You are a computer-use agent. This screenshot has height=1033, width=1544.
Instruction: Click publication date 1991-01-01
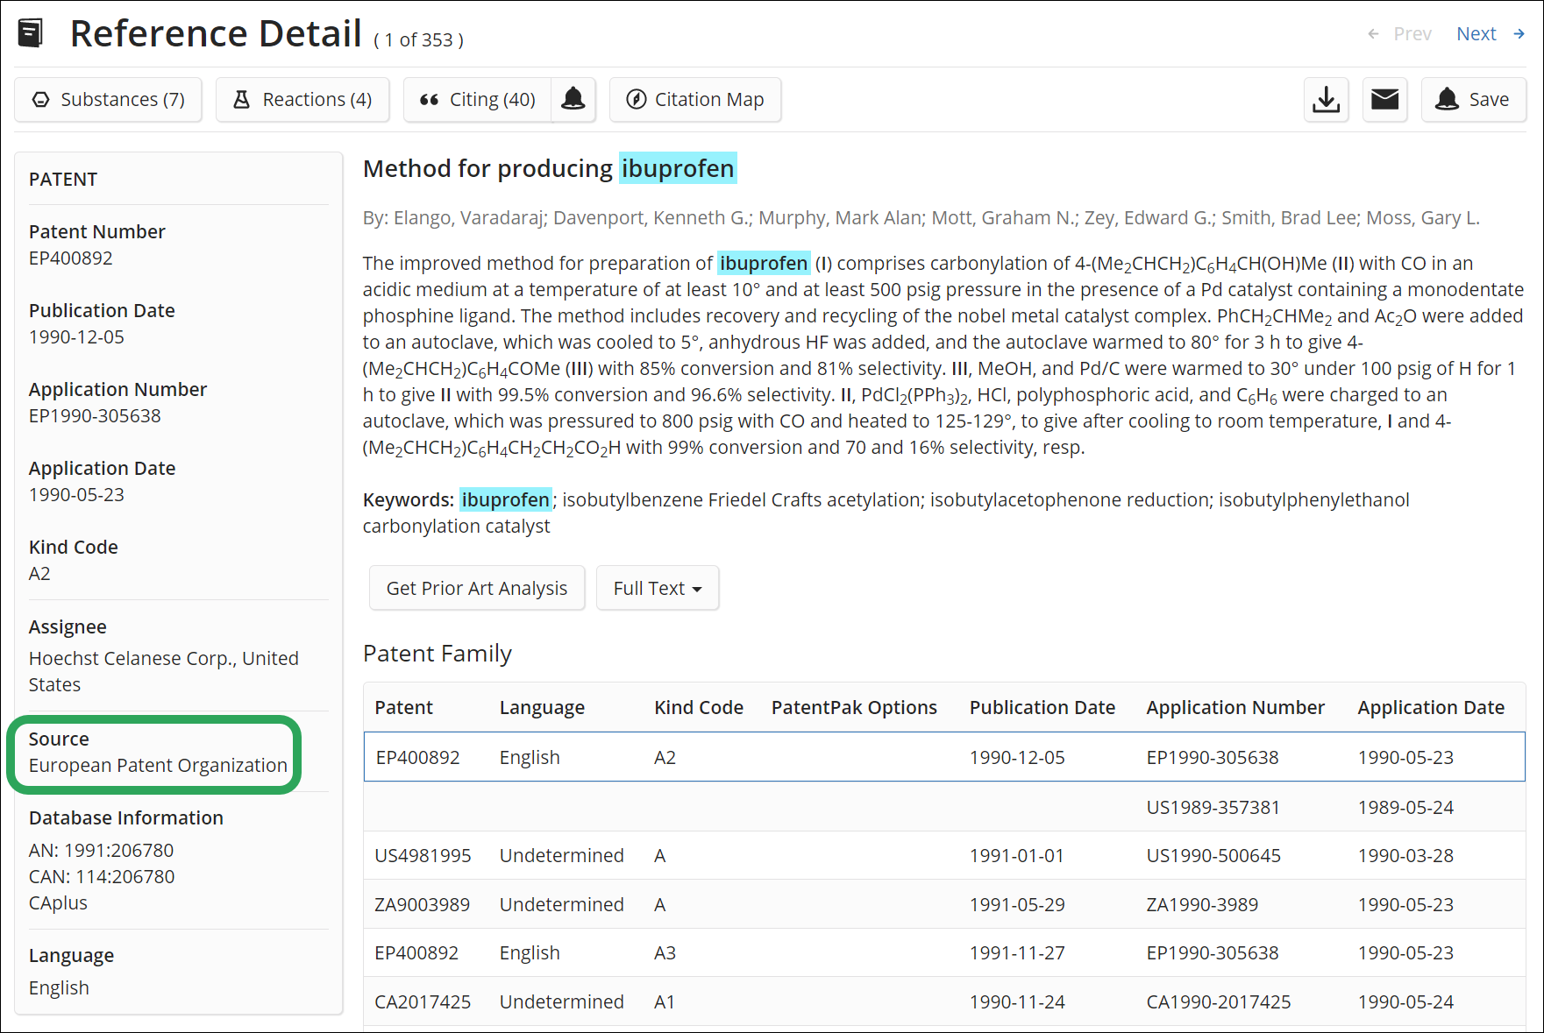[x=1017, y=855]
